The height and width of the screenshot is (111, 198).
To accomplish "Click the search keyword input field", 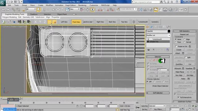I will coord(146,2).
